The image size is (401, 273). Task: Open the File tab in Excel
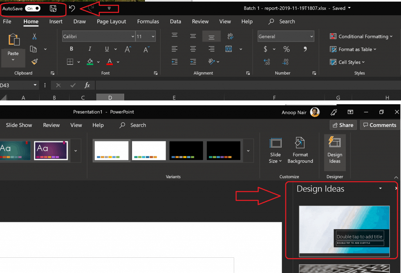click(x=7, y=22)
